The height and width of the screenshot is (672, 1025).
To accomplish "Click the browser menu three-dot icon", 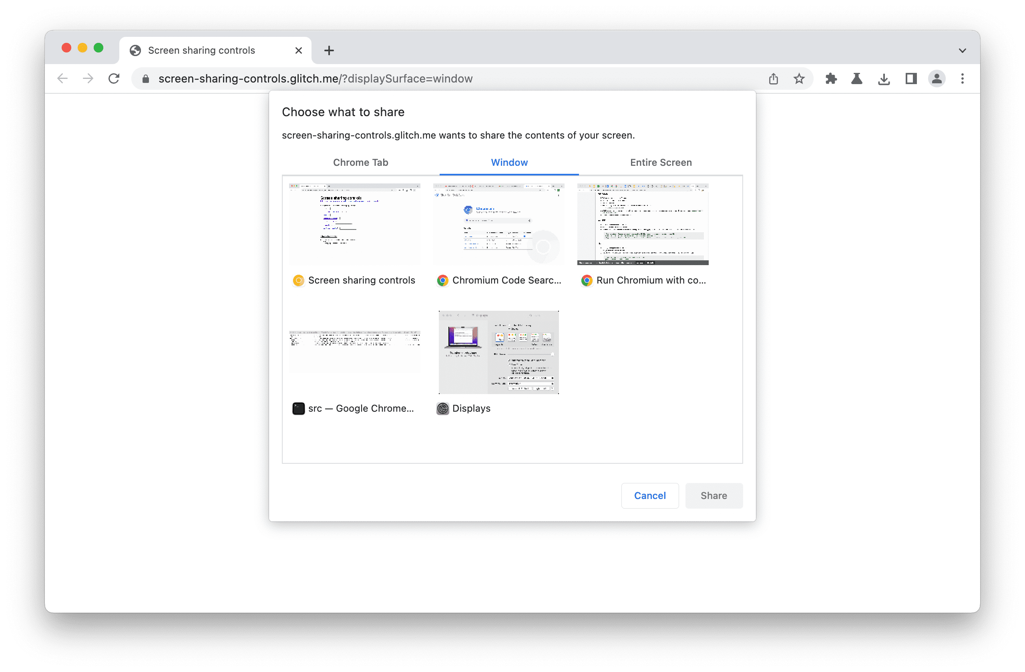I will tap(963, 79).
